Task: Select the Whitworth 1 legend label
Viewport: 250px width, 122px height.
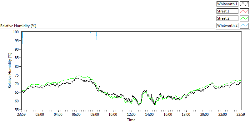Action: click(227, 4)
